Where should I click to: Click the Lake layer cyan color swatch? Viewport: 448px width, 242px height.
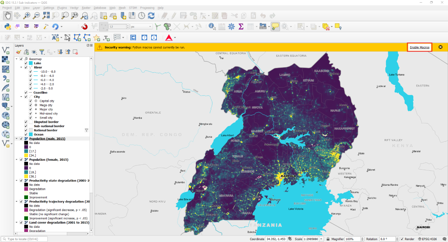click(31, 63)
